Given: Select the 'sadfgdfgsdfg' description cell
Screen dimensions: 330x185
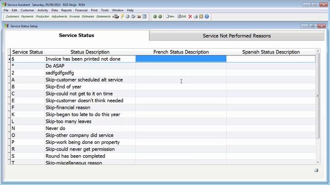Looking at the screenshot, I should 90,73.
